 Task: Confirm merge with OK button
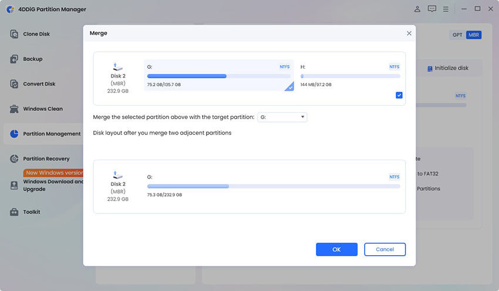click(337, 249)
